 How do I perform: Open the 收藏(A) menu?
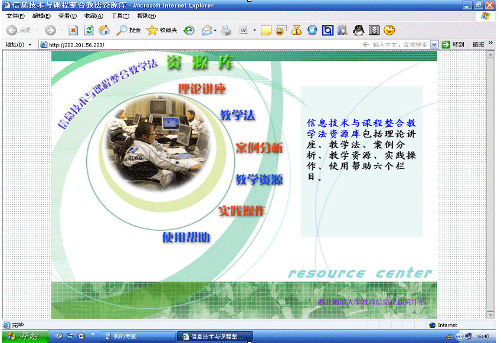(94, 16)
